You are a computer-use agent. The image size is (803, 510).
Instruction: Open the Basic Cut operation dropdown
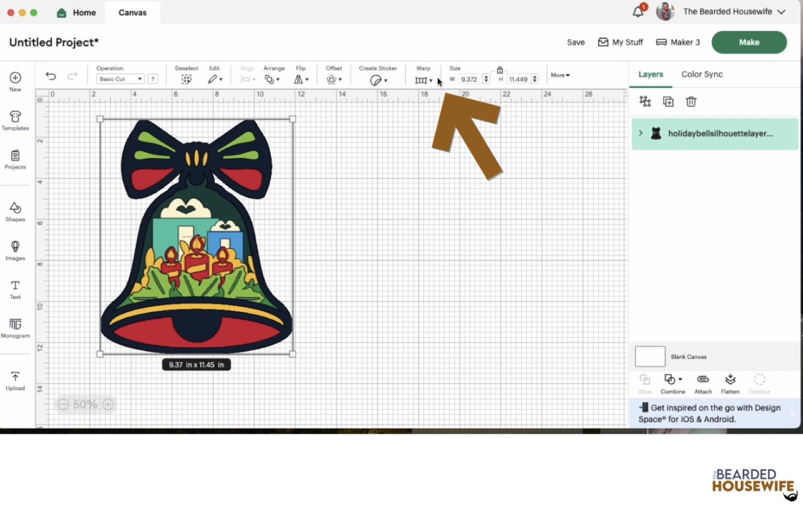pos(120,78)
